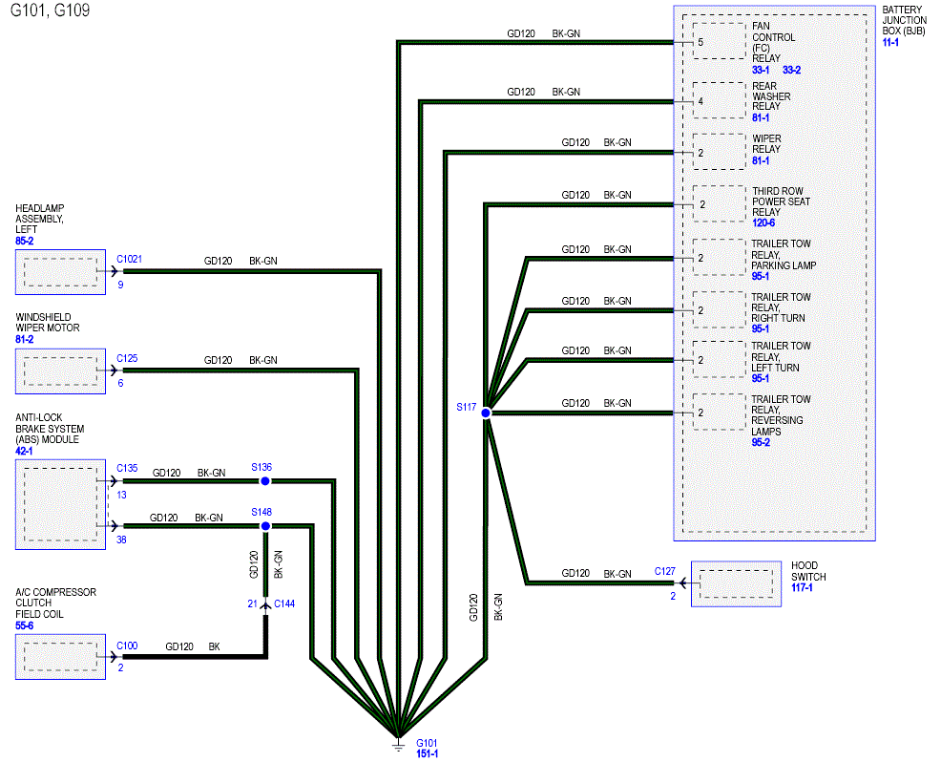
Task: Select connector label C125
Action: 127,358
